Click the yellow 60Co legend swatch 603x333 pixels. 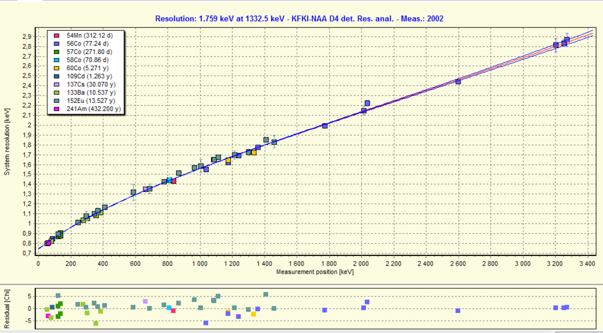(56, 68)
